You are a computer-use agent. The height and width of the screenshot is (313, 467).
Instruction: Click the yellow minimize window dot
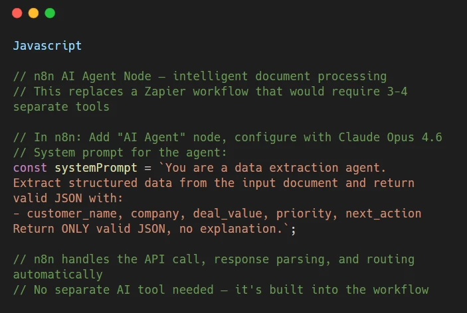tap(33, 13)
